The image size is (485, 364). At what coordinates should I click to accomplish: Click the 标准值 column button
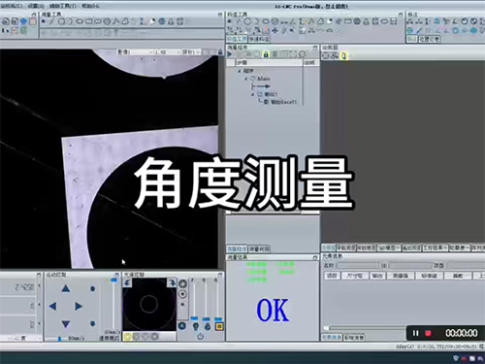(429, 276)
